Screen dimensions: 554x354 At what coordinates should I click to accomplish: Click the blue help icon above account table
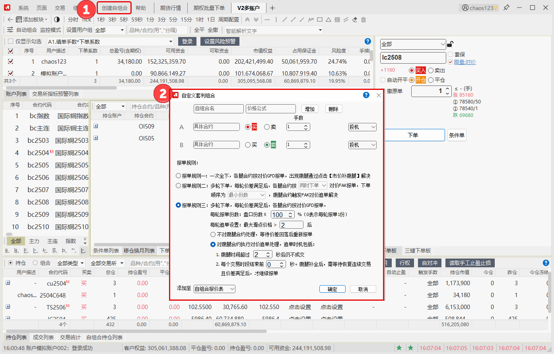click(x=368, y=41)
